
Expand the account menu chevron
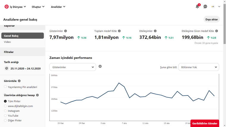[x=219, y=7]
